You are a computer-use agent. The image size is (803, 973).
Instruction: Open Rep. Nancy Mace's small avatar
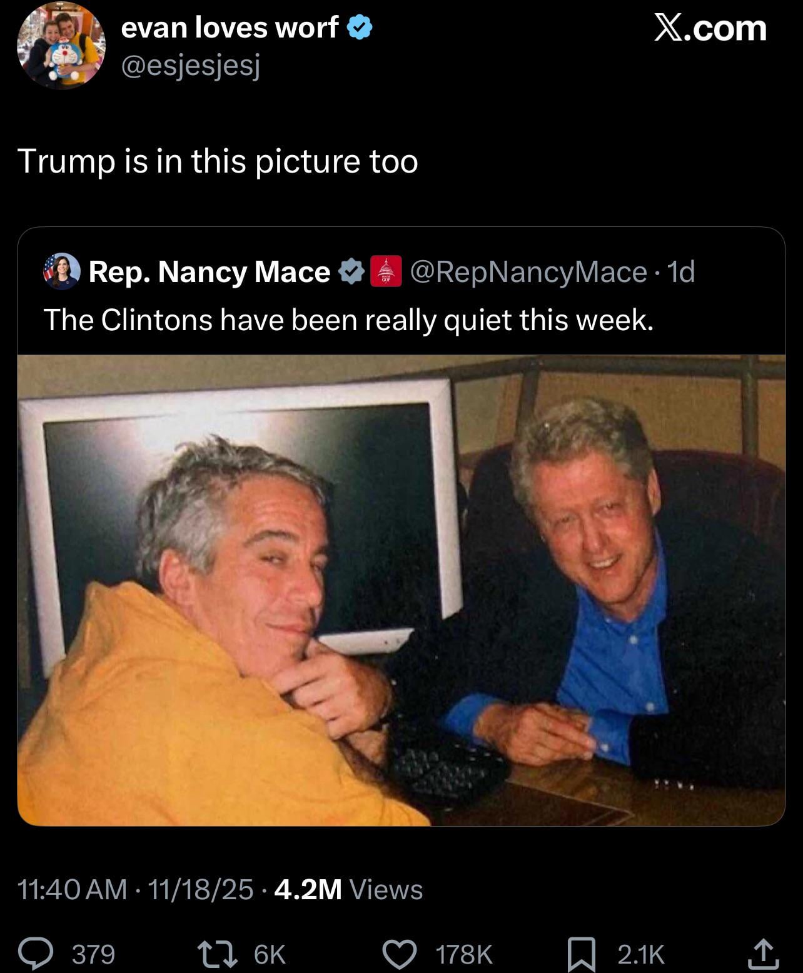point(61,271)
